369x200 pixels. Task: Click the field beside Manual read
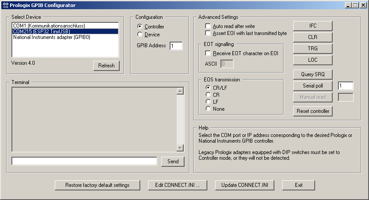coord(345,97)
